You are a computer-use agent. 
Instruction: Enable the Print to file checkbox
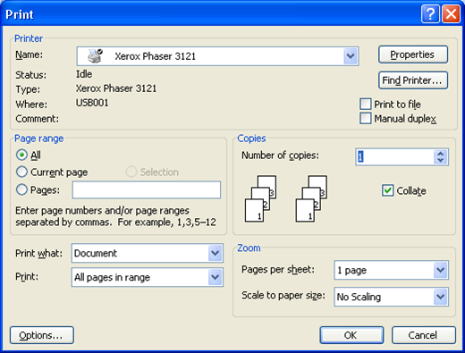pyautogui.click(x=366, y=105)
